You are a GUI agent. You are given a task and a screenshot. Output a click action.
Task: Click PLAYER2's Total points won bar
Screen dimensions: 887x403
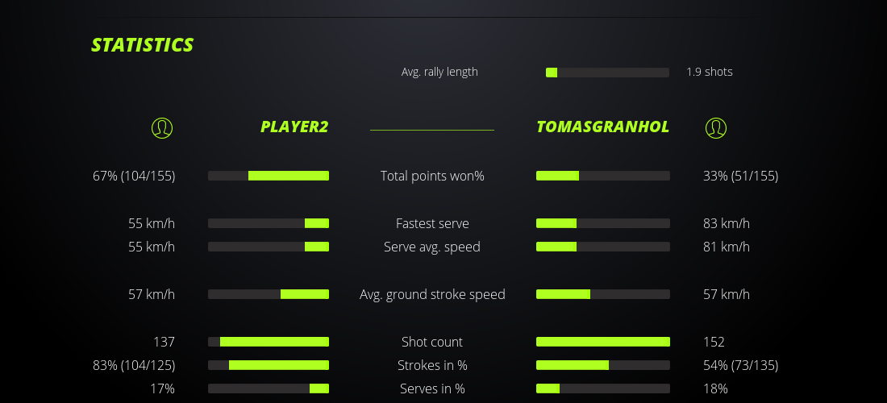[269, 176]
